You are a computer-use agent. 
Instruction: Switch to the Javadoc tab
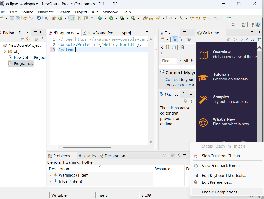pyautogui.click(x=88, y=156)
